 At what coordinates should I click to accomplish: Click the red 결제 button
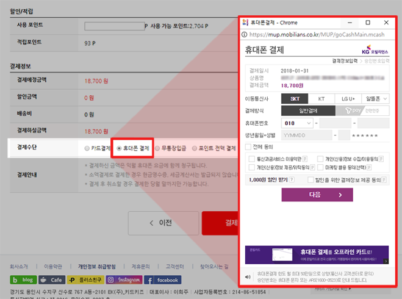tap(220, 223)
